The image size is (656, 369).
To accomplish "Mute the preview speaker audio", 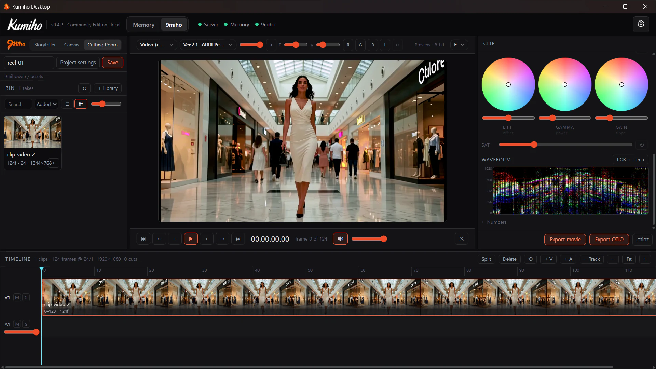I will point(340,239).
